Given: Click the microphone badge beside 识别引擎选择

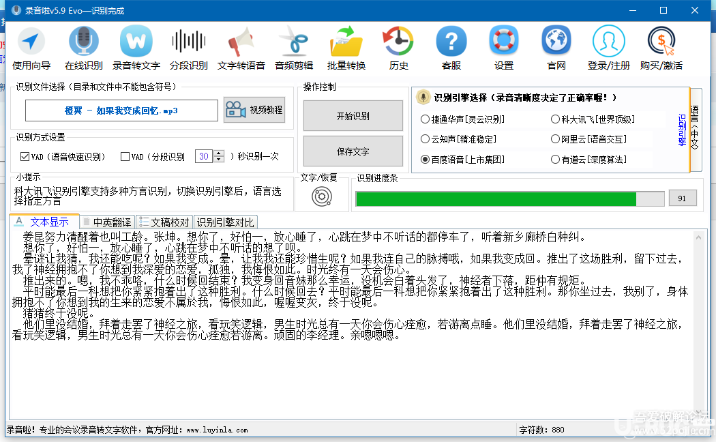Looking at the screenshot, I should pyautogui.click(x=423, y=98).
